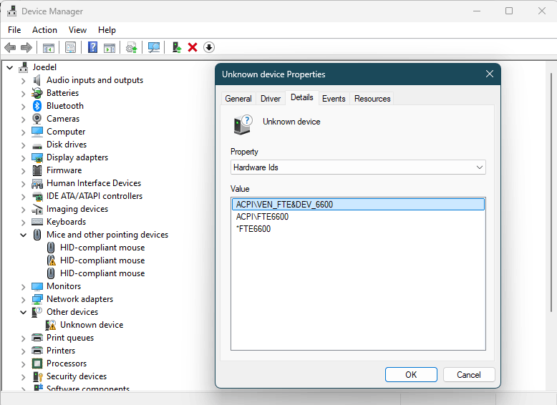Expand Human Interface Devices

(x=24, y=183)
